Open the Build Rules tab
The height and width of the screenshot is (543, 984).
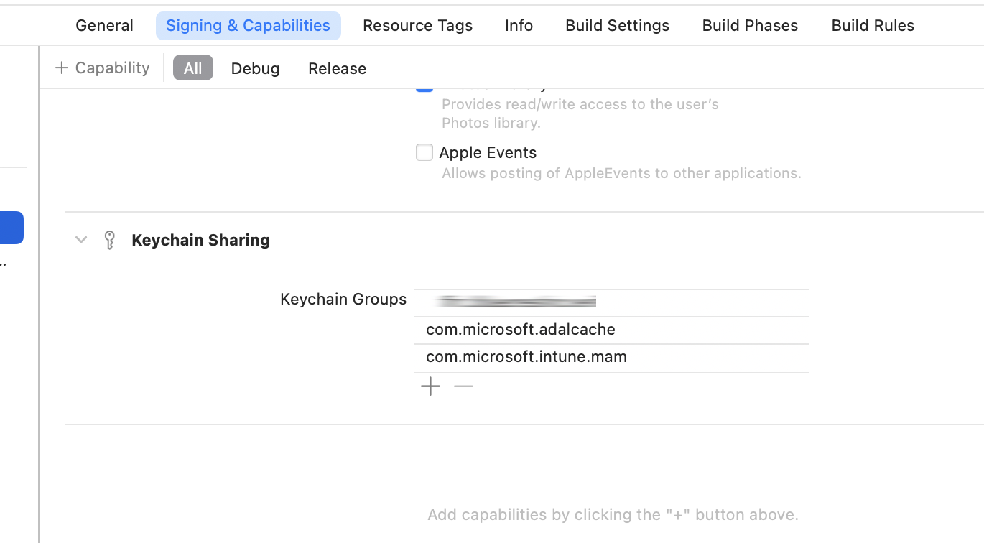873,25
